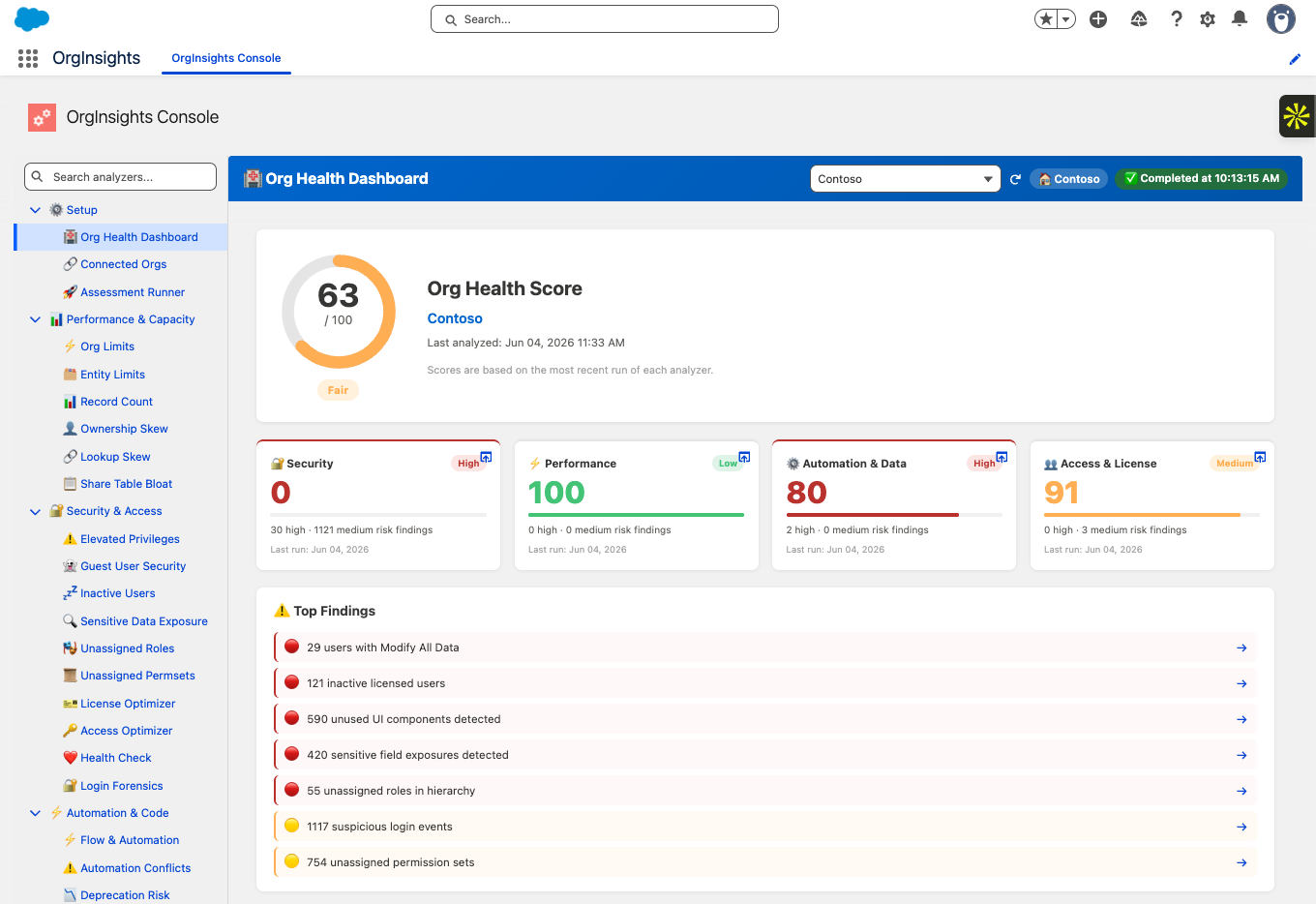
Task: Open Ownership Skew analyzer
Action: [122, 429]
